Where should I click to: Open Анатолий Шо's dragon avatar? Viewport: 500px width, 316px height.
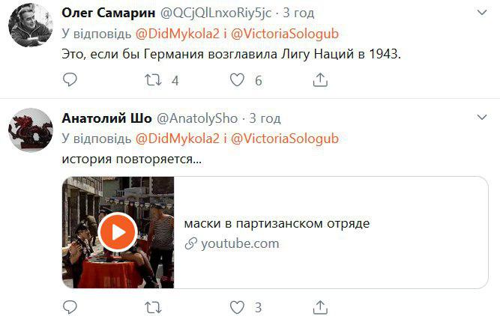(31, 130)
